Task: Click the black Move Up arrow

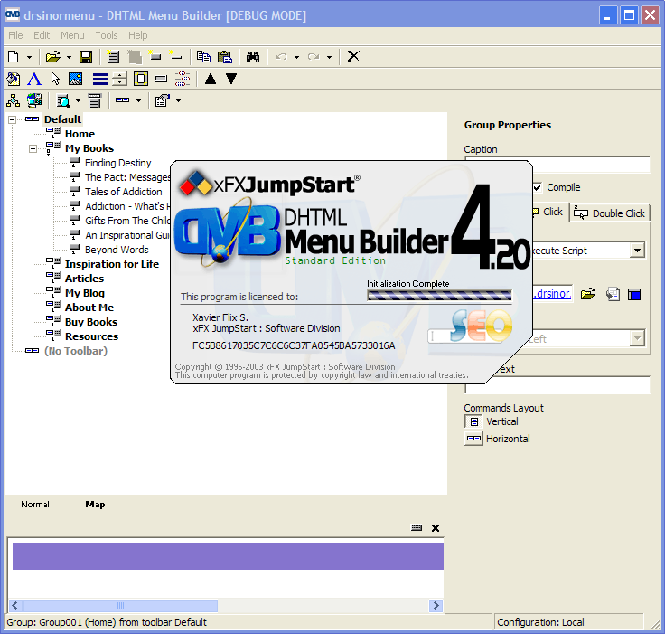Action: (x=211, y=79)
